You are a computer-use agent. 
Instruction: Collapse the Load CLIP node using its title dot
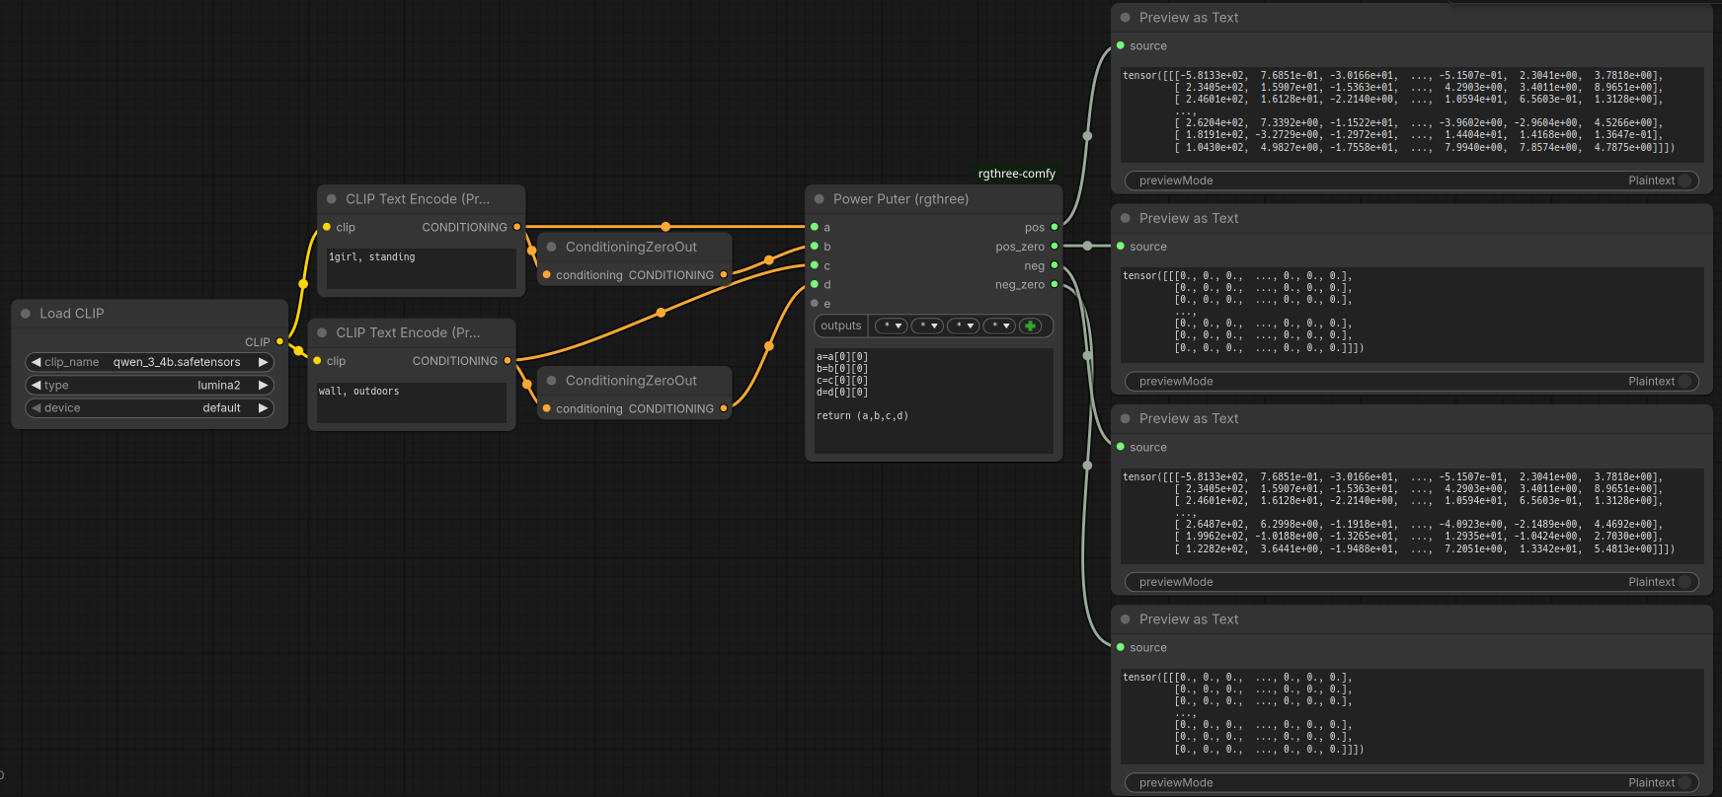click(26, 314)
